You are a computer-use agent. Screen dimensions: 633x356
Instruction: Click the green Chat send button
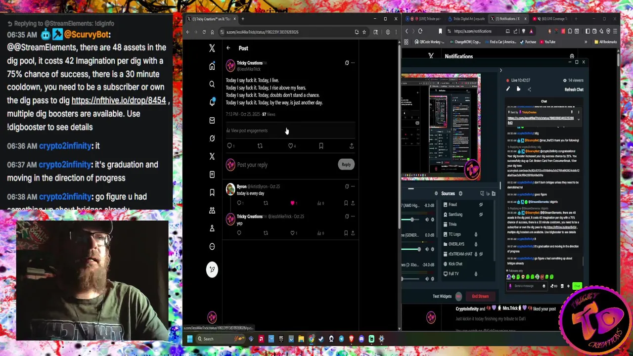pos(577,286)
